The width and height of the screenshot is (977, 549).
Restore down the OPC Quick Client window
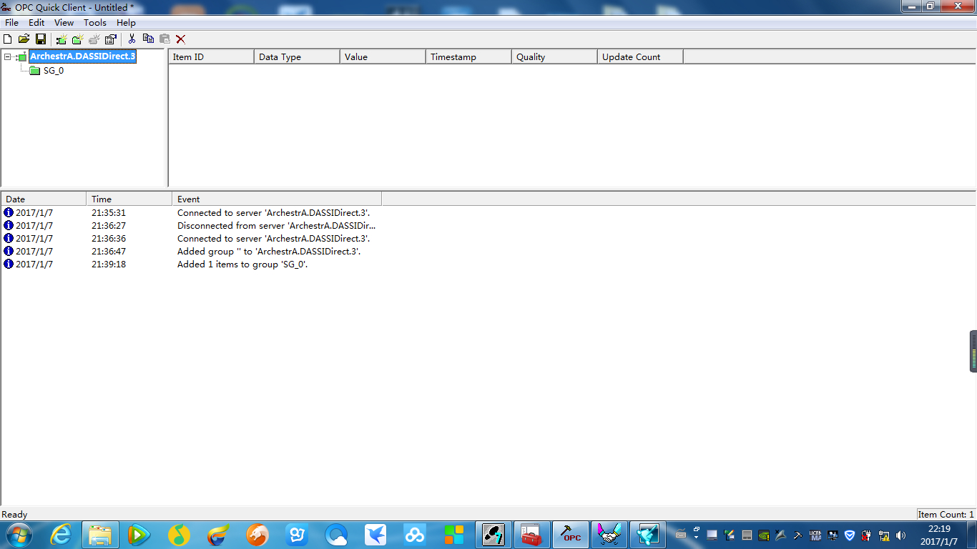point(930,6)
